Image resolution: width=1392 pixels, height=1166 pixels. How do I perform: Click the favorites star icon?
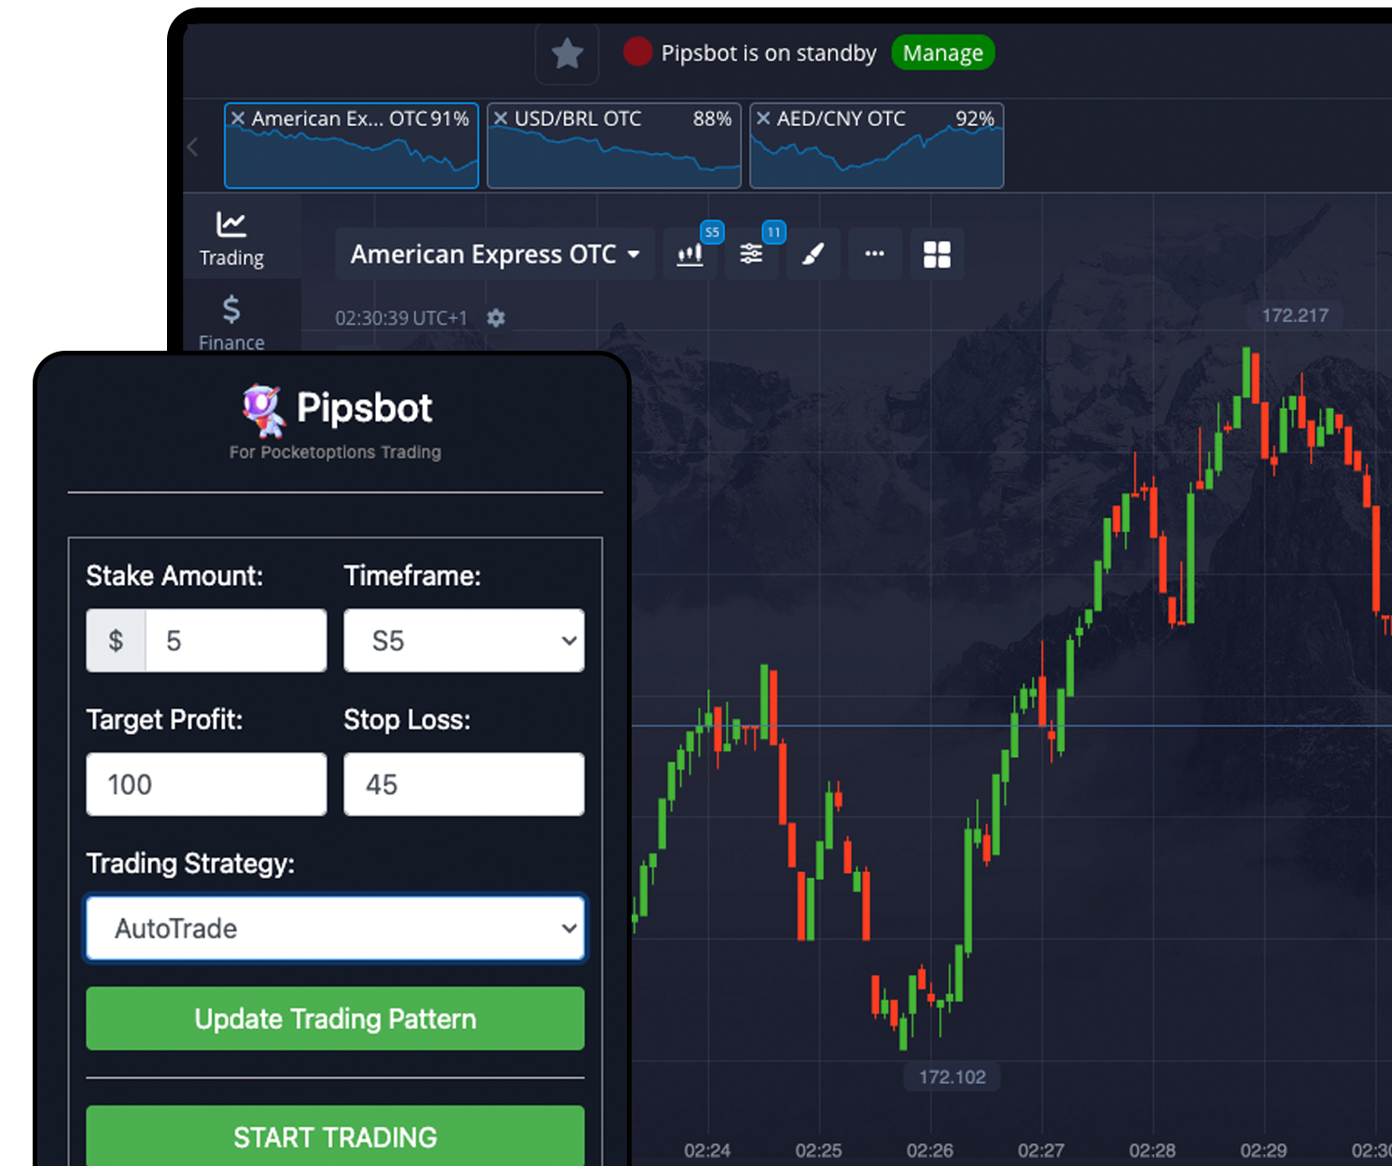click(567, 53)
